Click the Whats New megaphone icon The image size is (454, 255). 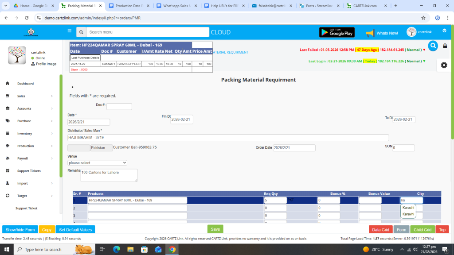370,33
